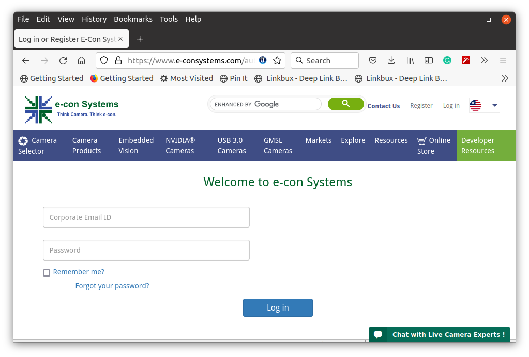Open the Firefox hamburger menu
This screenshot has width=529, height=357.
pyautogui.click(x=503, y=60)
